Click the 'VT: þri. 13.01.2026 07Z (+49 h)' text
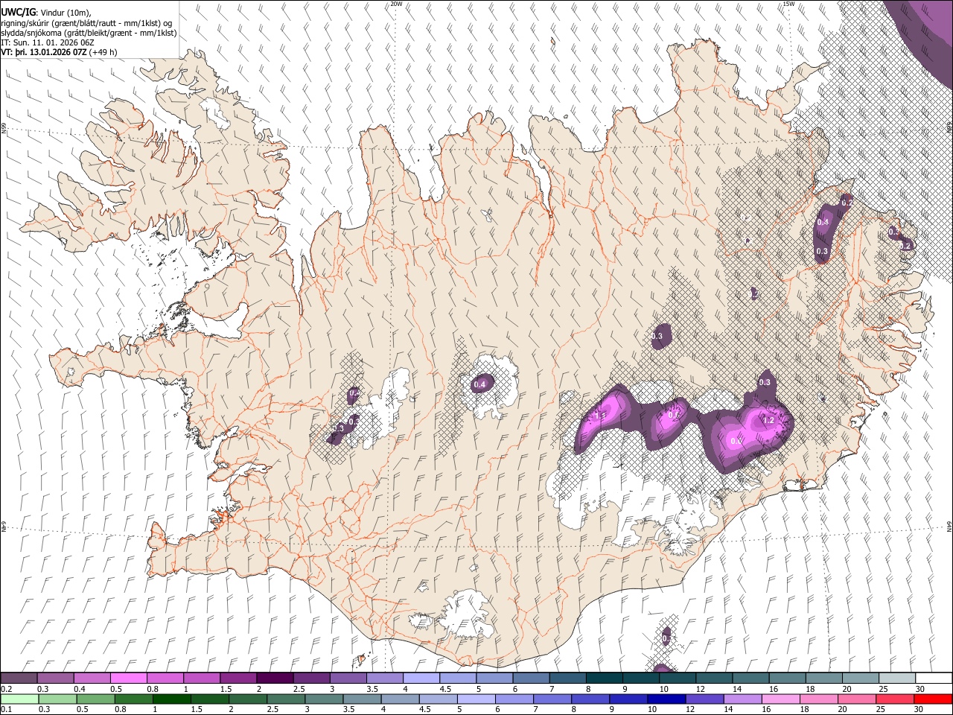 pyautogui.click(x=59, y=52)
